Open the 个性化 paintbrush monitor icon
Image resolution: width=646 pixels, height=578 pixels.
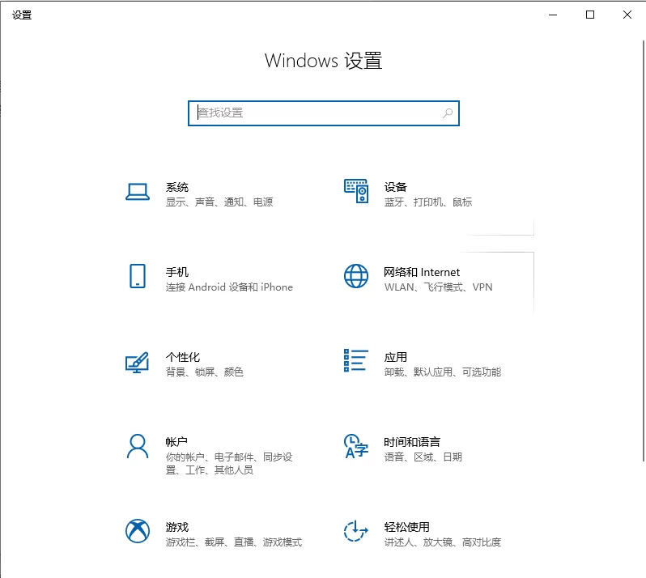click(137, 363)
